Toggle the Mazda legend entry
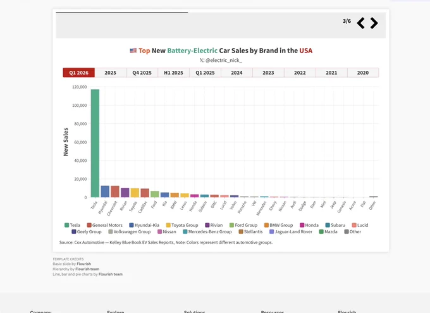Viewport: 430px width, 313px height. 328,232
